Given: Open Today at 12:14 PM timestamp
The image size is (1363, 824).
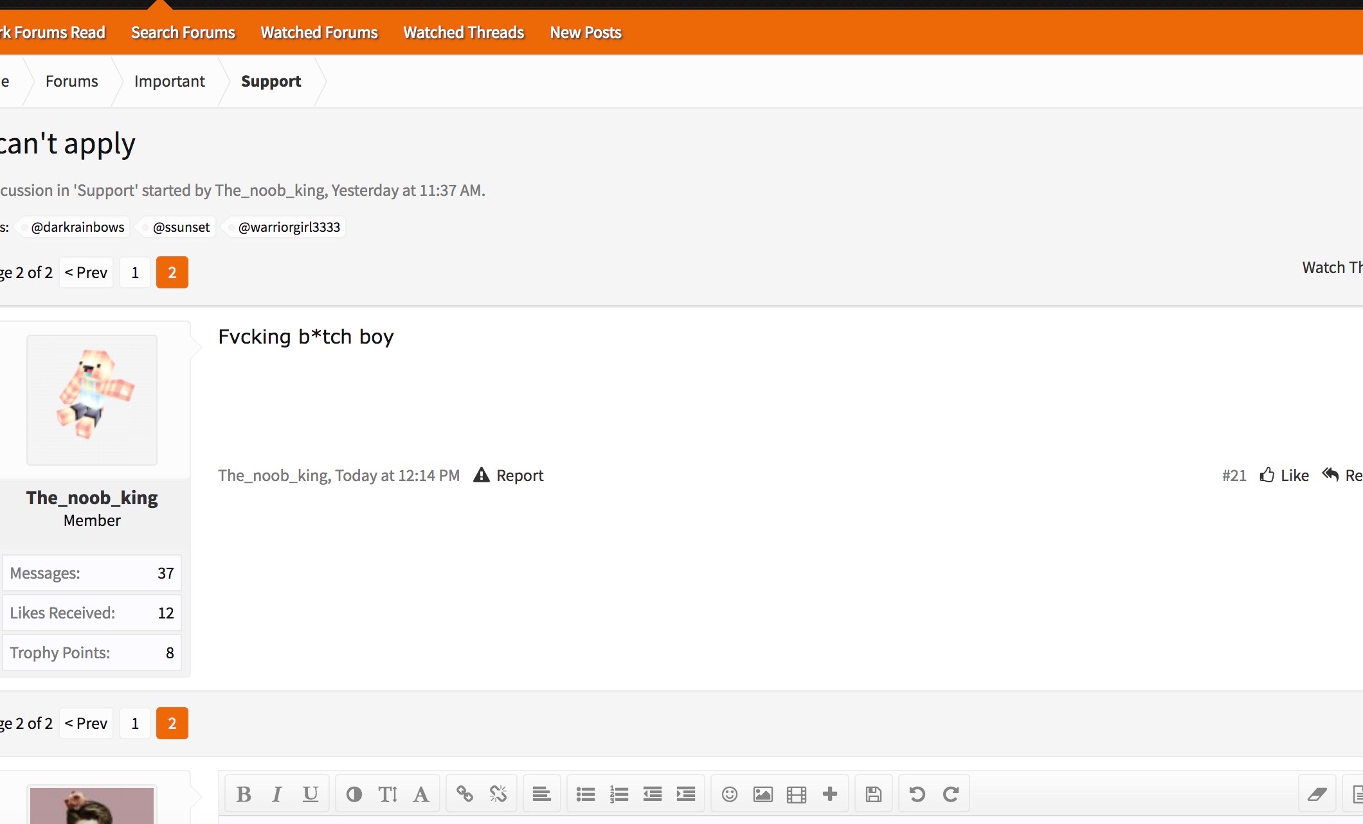Looking at the screenshot, I should 397,475.
